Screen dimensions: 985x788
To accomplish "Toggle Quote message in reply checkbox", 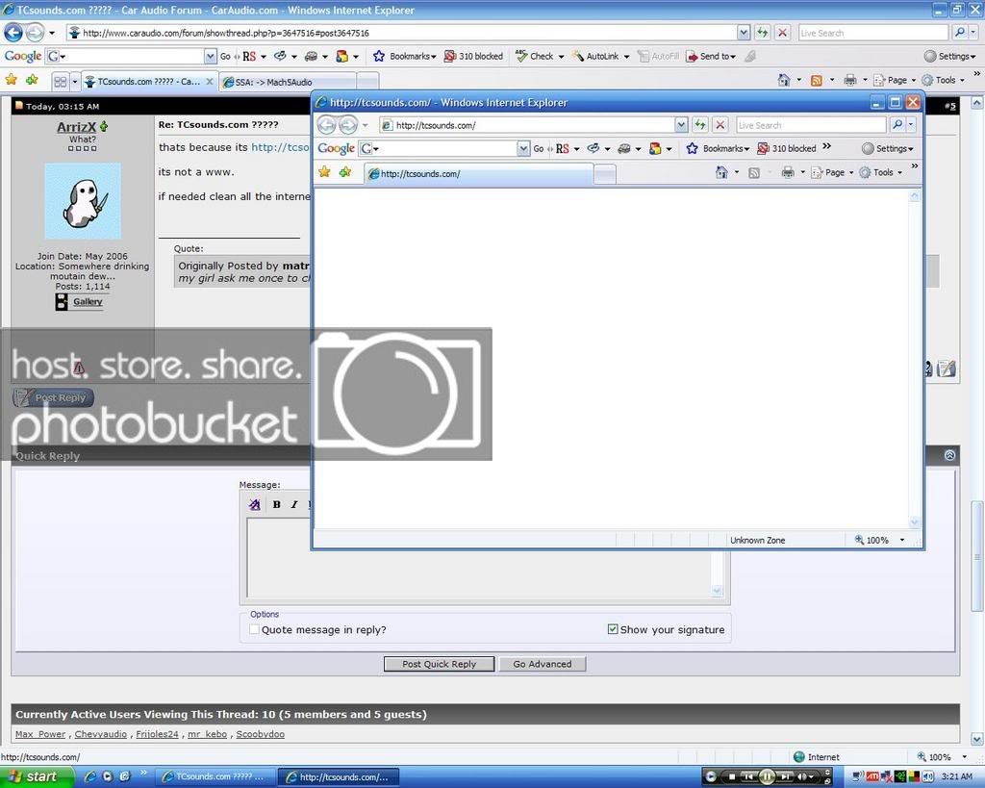I will point(254,629).
